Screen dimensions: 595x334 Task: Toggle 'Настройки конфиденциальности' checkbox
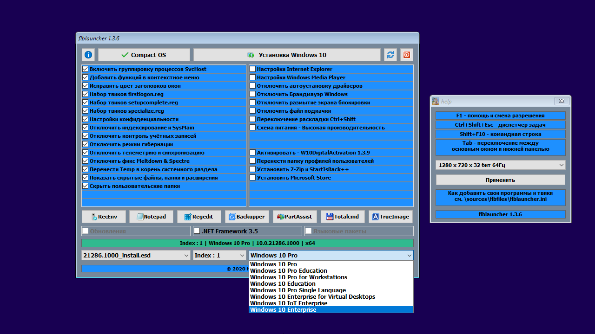click(85, 119)
